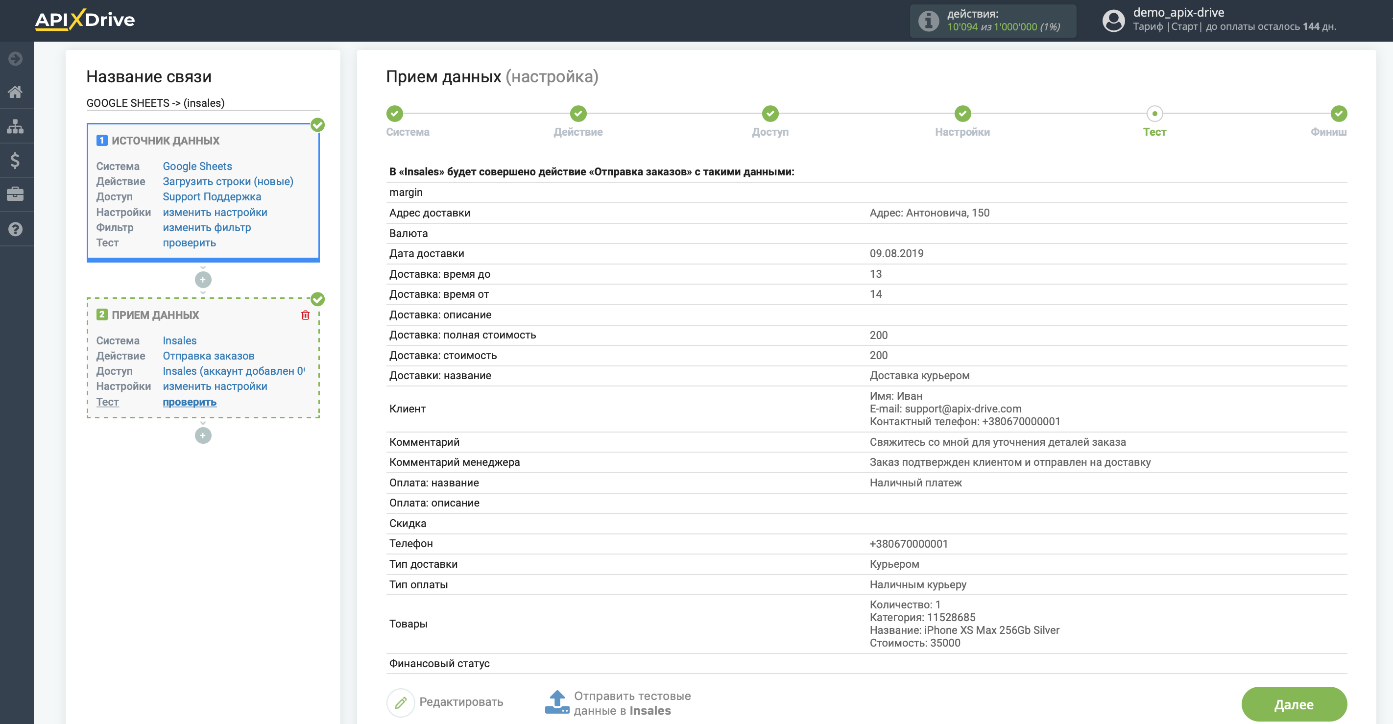This screenshot has width=1393, height=724.
Task: Click delivery date 09.08.2019
Action: pyautogui.click(x=896, y=254)
